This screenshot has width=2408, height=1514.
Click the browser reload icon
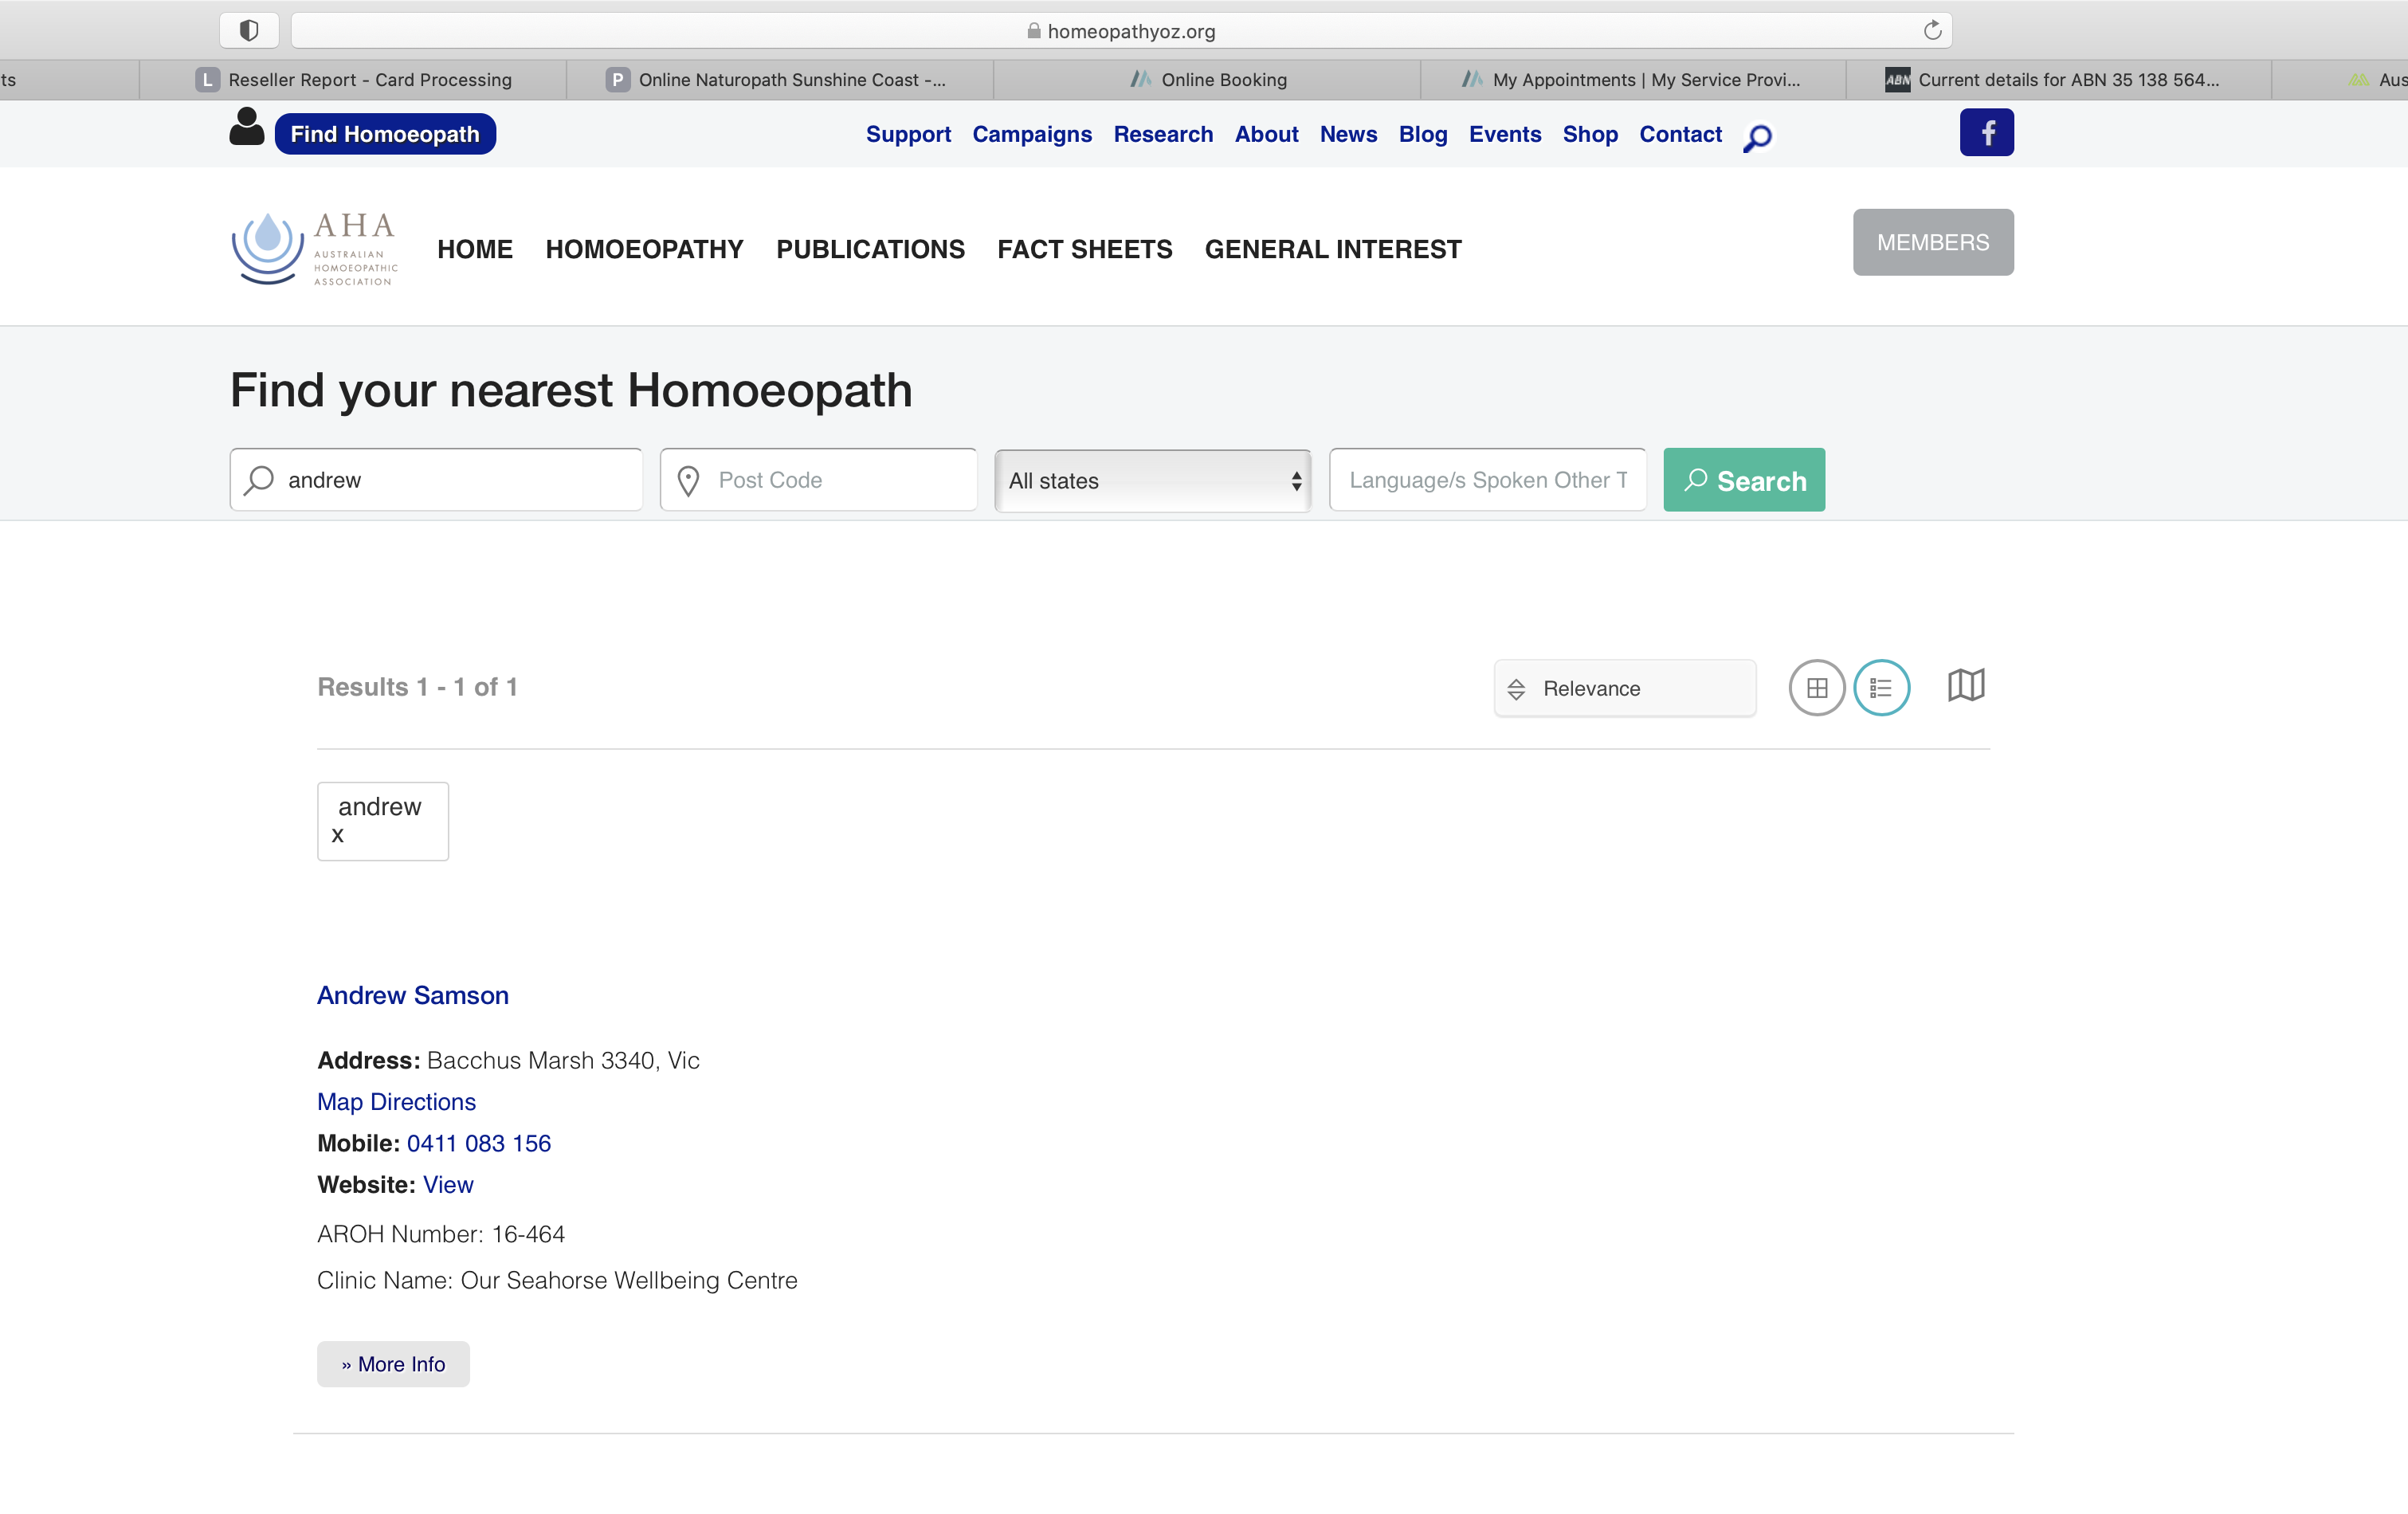tap(1932, 31)
